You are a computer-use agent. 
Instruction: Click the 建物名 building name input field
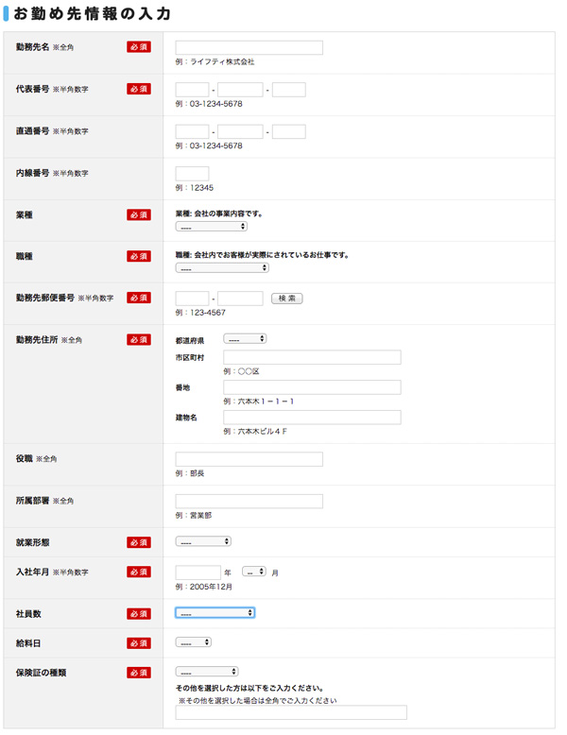[312, 418]
